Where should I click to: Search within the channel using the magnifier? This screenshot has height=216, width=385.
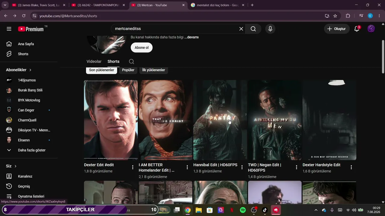point(131,61)
